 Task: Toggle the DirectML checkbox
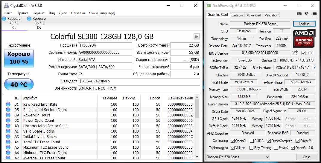point(297,141)
